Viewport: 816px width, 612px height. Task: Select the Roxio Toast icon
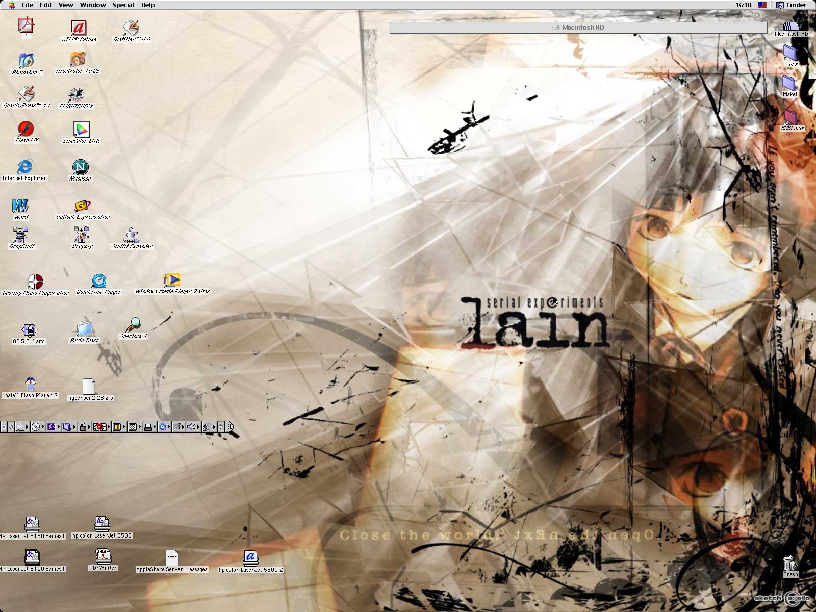(x=84, y=328)
